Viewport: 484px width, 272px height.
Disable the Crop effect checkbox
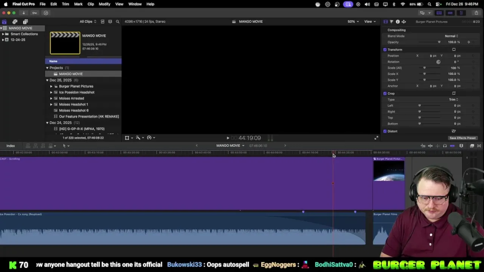click(x=385, y=93)
